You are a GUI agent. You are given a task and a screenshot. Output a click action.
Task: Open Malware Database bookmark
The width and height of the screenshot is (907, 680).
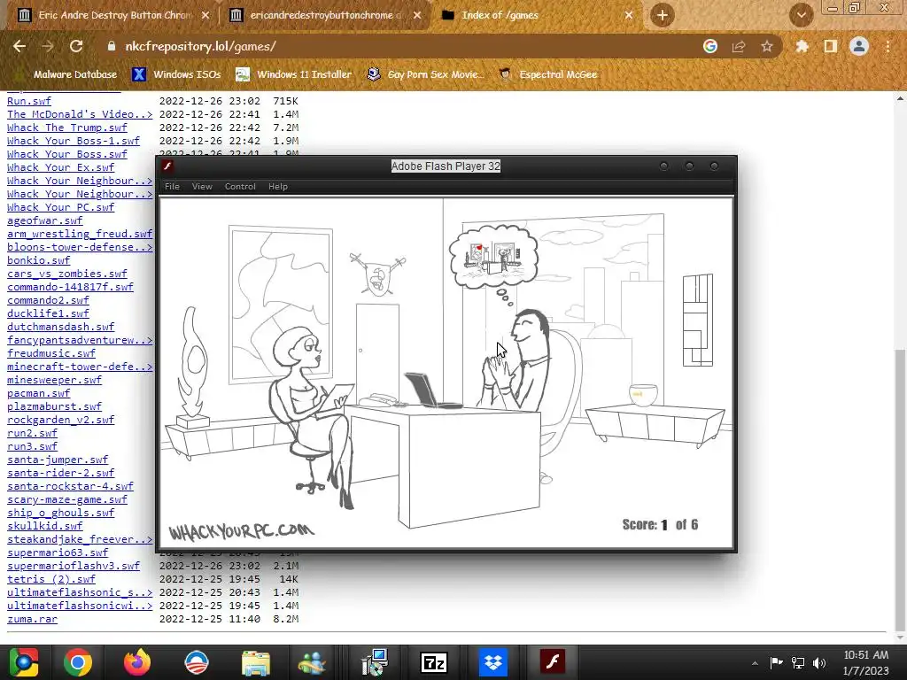[x=66, y=74]
